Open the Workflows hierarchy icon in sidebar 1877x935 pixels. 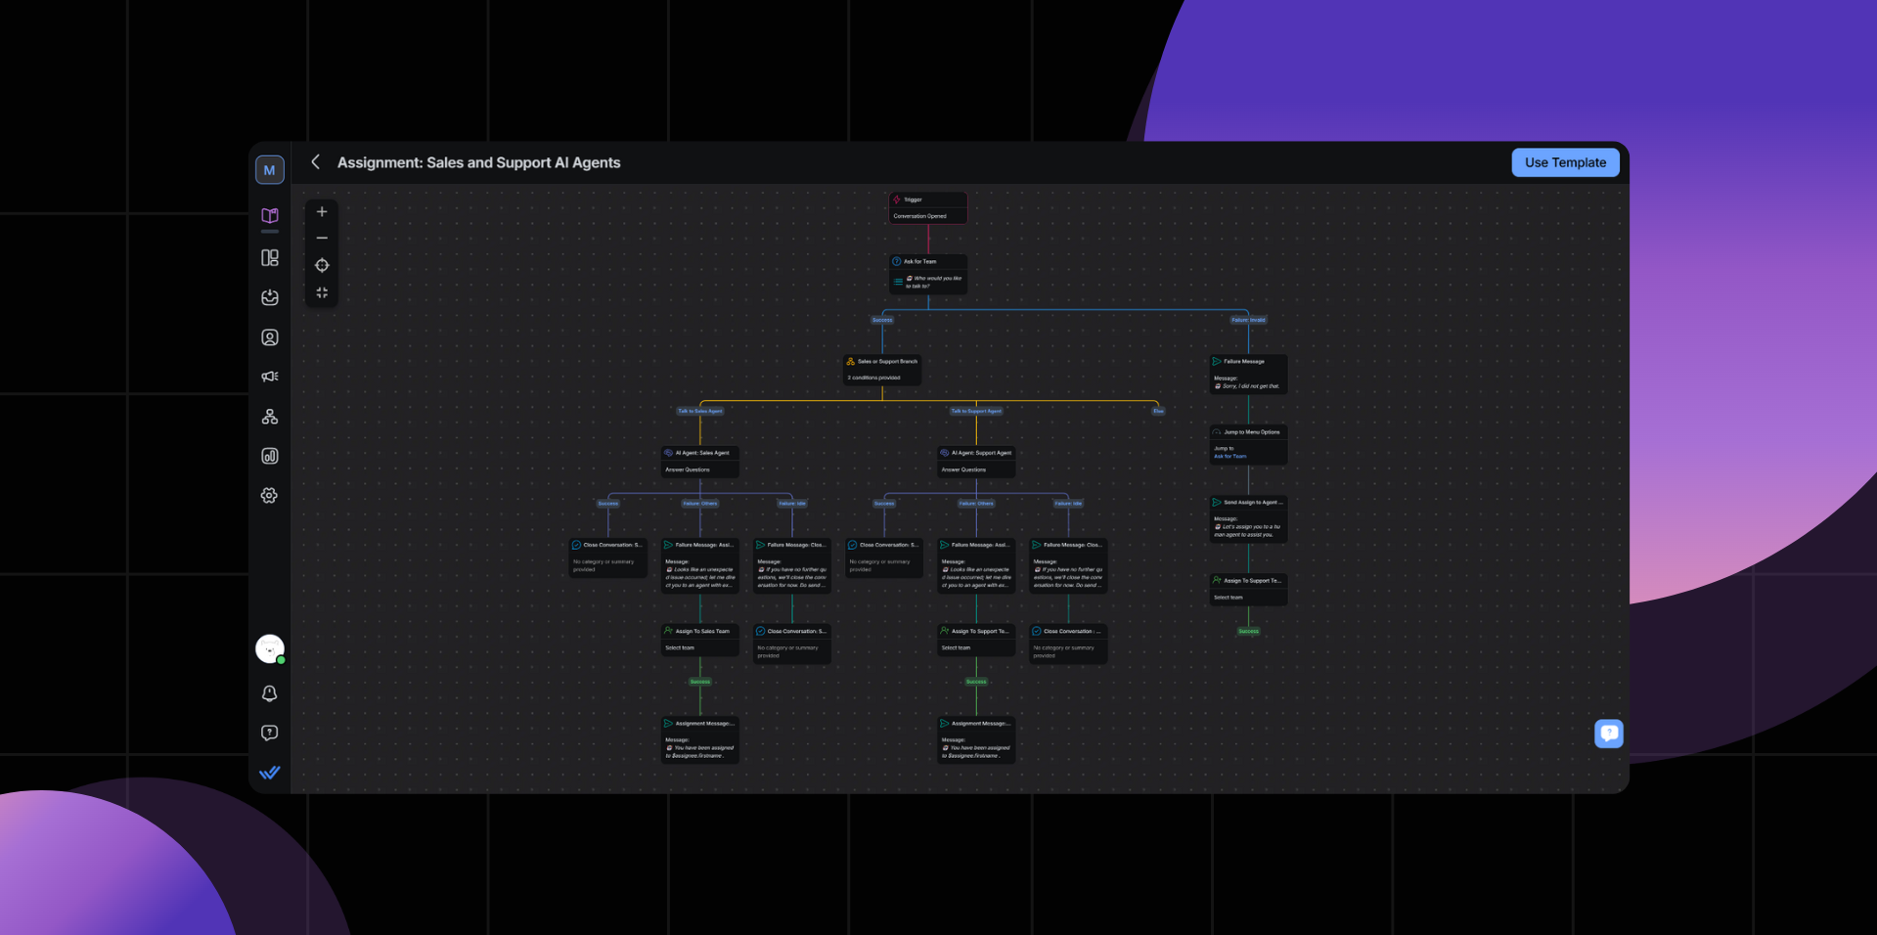(270, 417)
